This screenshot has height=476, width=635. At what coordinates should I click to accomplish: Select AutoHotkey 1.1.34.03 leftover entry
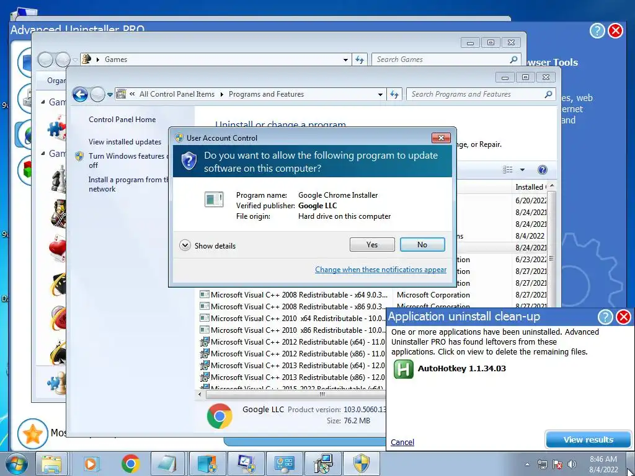461,368
